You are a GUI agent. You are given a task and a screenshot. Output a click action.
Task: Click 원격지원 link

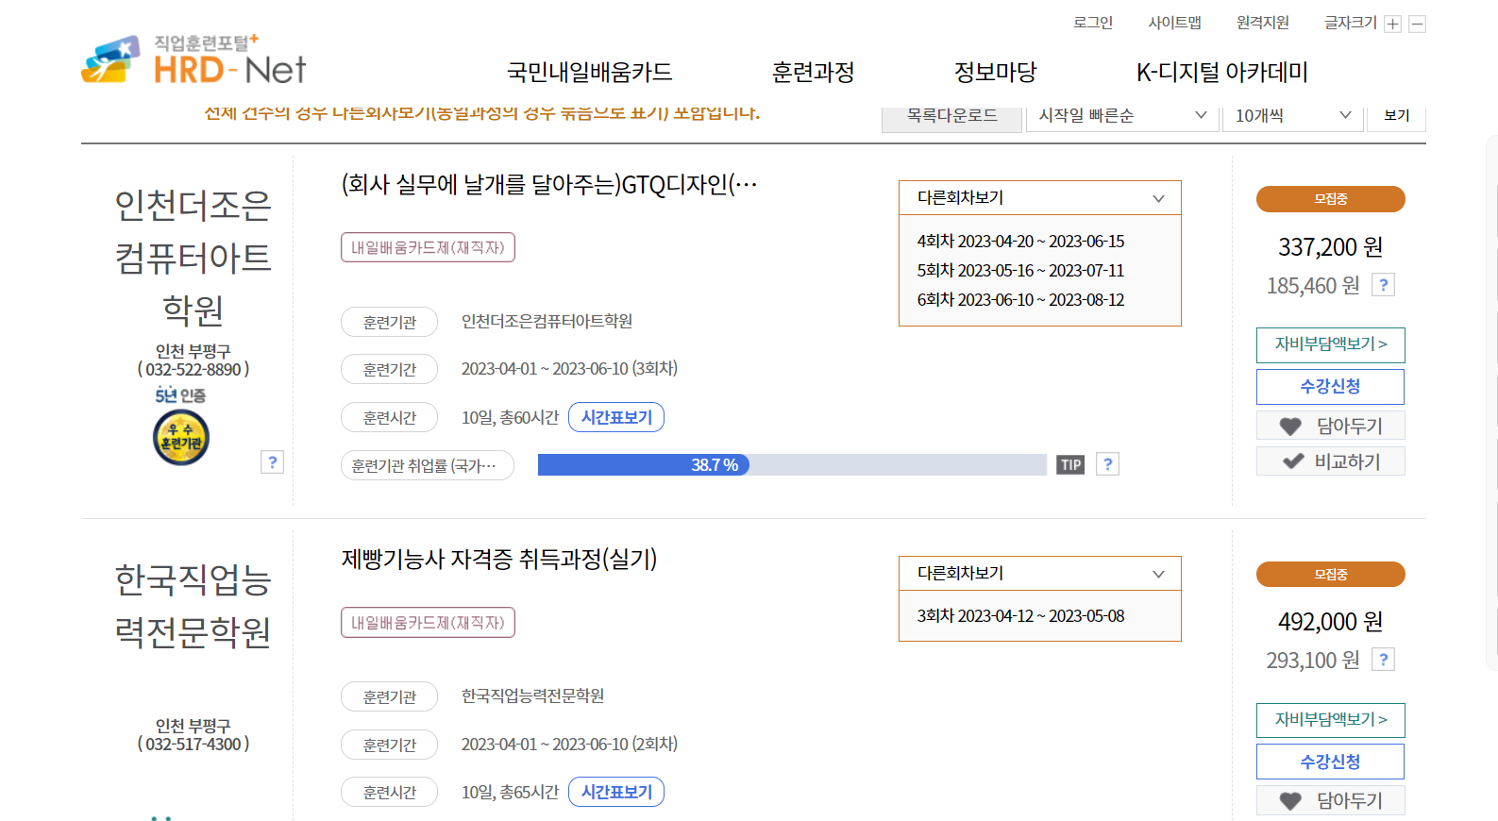(x=1262, y=23)
